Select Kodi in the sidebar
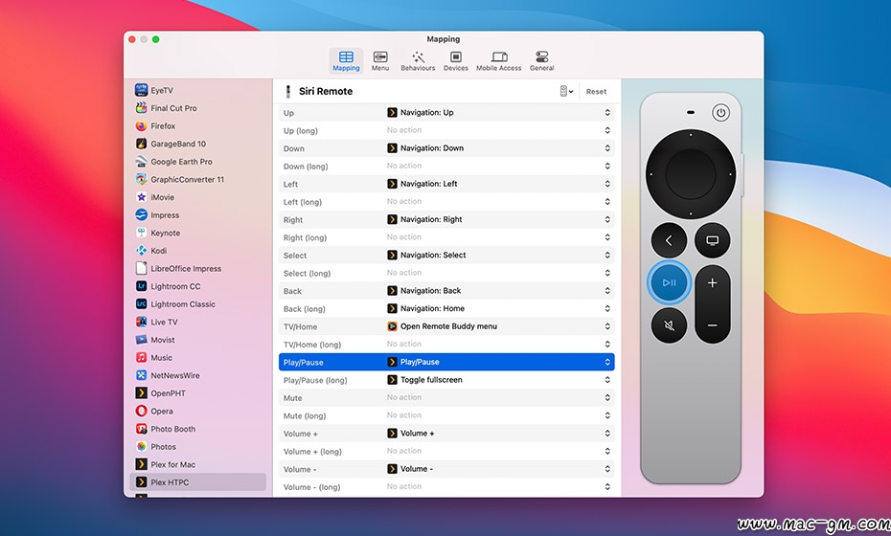 (x=197, y=251)
